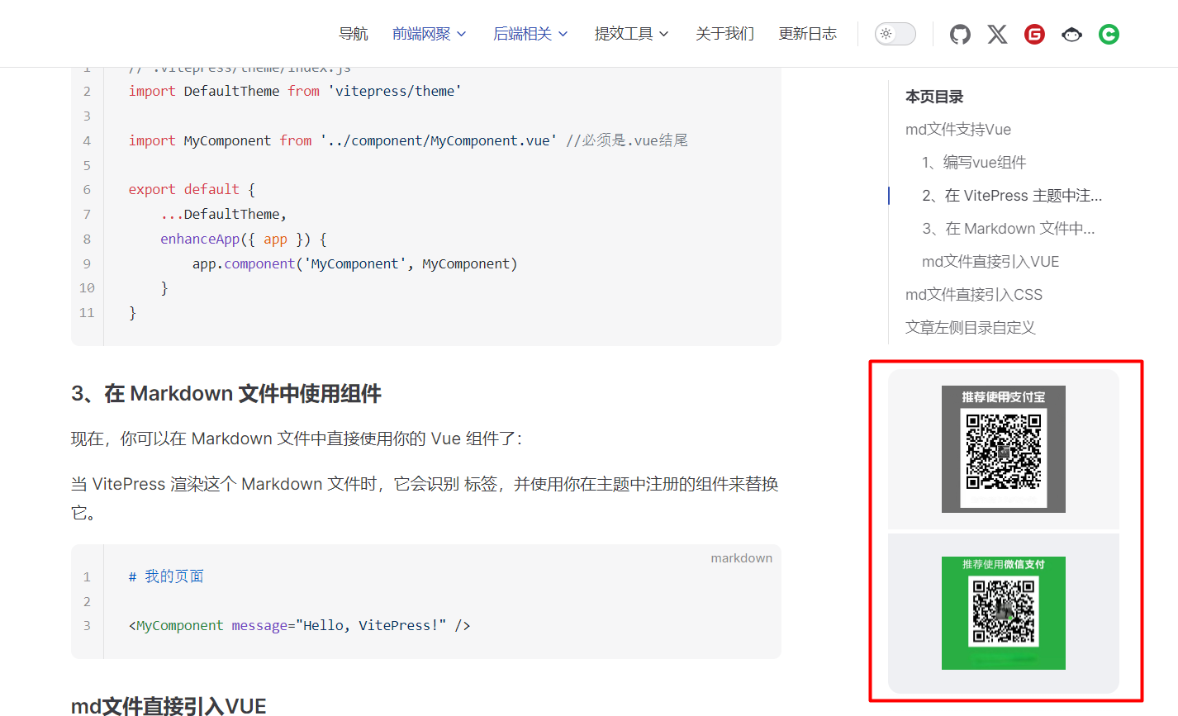
Task: Click the markdown language label on code block
Action: coord(742,558)
